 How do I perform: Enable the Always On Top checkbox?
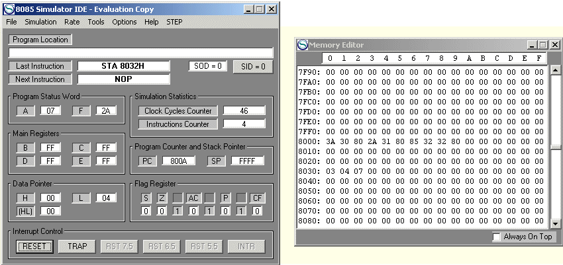(x=497, y=237)
